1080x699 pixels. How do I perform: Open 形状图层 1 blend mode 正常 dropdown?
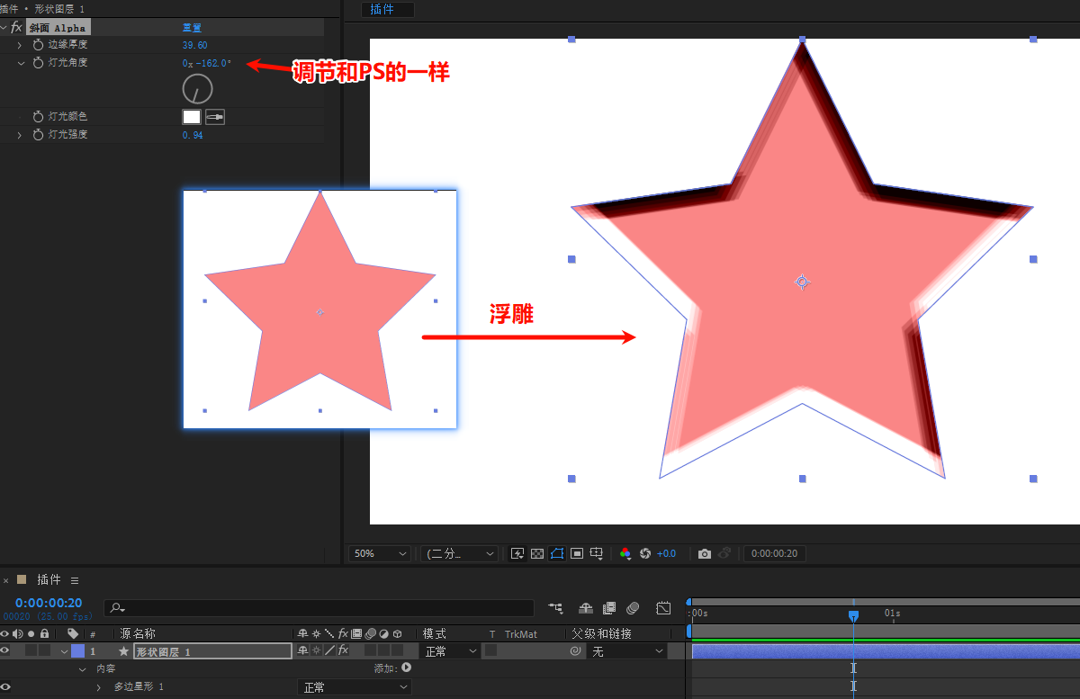pos(451,651)
